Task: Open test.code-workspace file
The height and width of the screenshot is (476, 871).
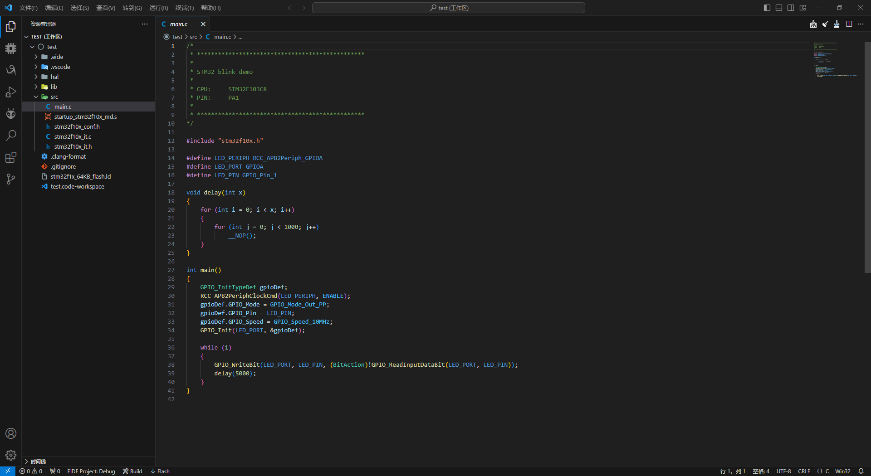Action: coord(88,186)
